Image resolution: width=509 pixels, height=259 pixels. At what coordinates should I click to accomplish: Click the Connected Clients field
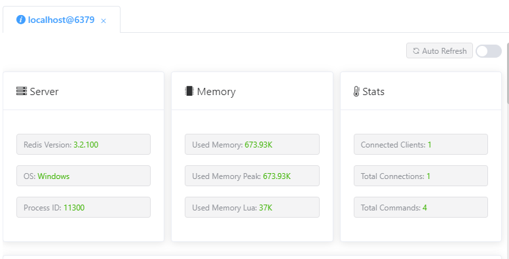[421, 144]
